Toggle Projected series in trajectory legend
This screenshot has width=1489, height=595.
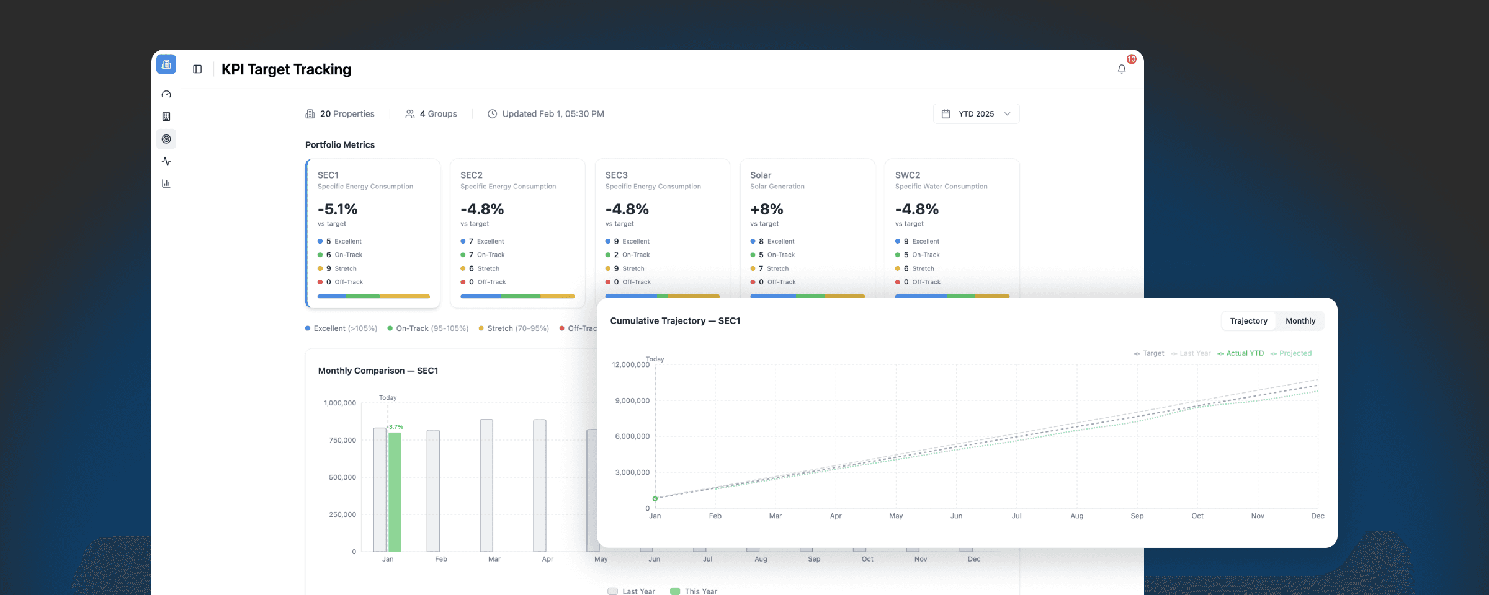point(1291,353)
